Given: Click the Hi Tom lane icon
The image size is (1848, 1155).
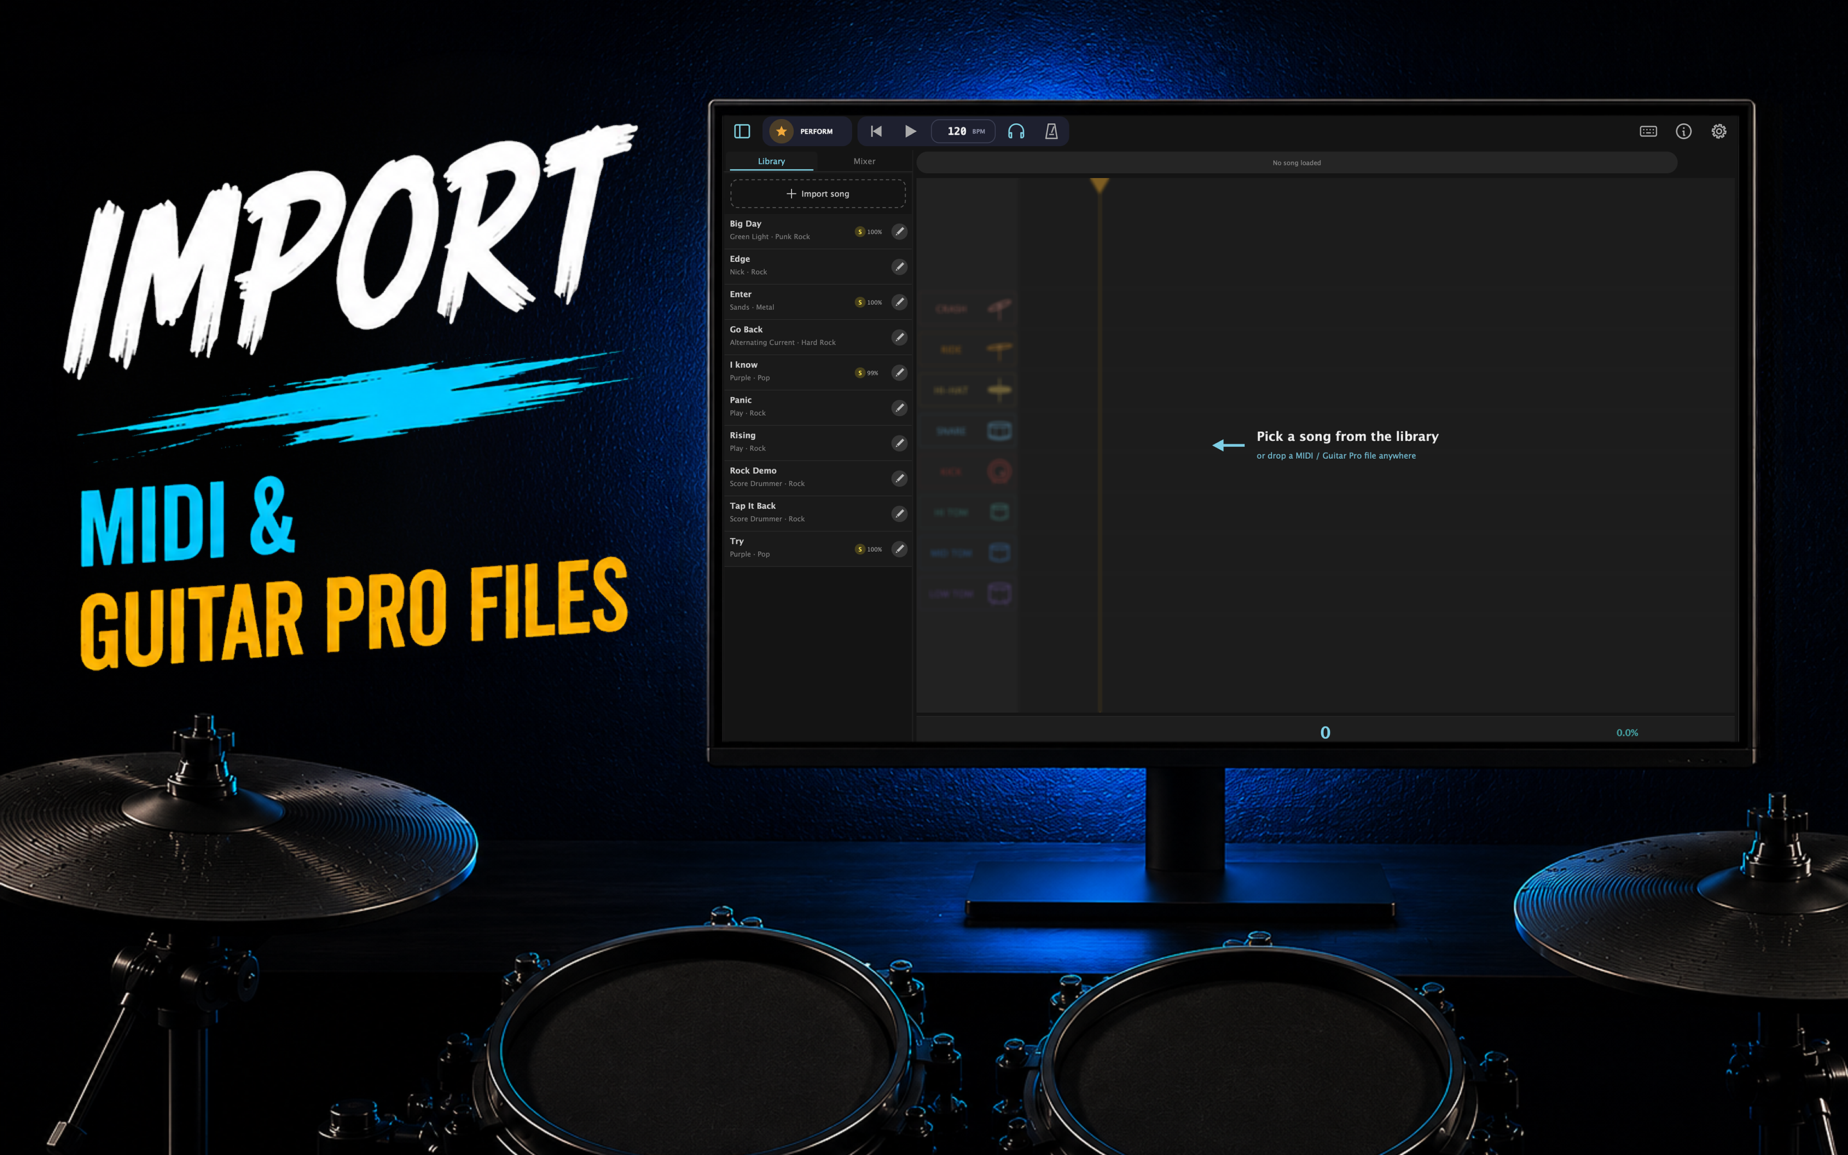Looking at the screenshot, I should (x=999, y=512).
